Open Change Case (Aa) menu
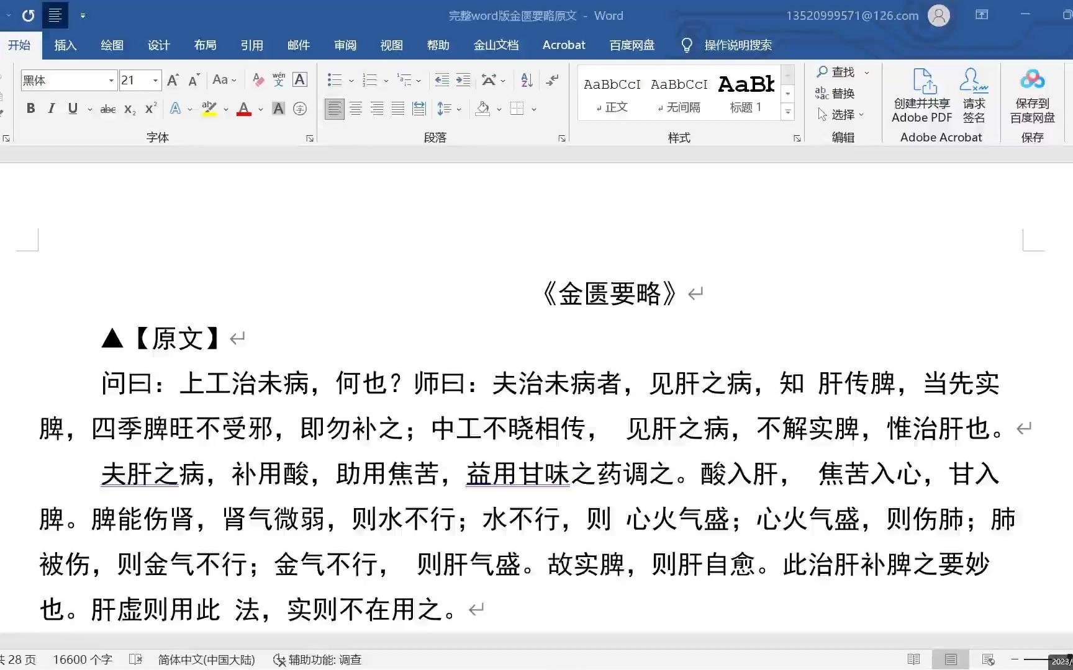The image size is (1073, 670). point(224,80)
